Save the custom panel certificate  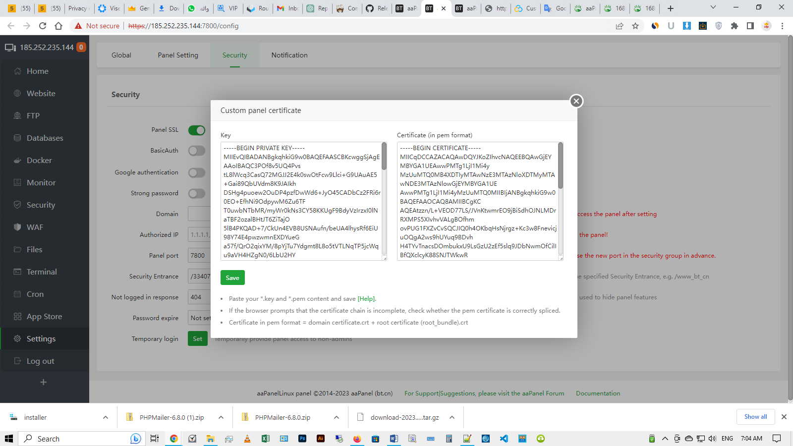tap(232, 278)
